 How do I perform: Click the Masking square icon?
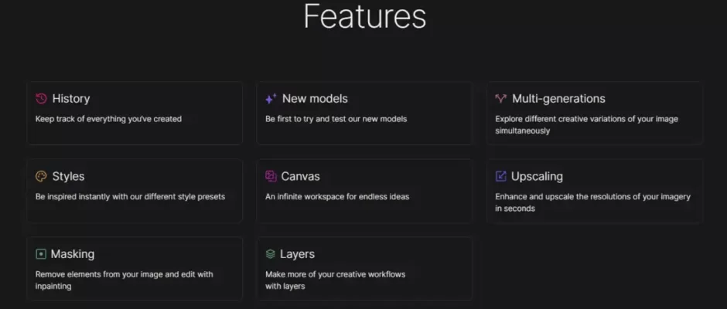click(41, 254)
